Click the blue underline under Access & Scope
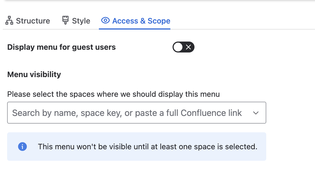The width and height of the screenshot is (315, 187). click(134, 29)
